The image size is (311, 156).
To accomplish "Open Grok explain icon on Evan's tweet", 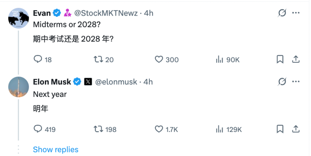I will point(282,13).
